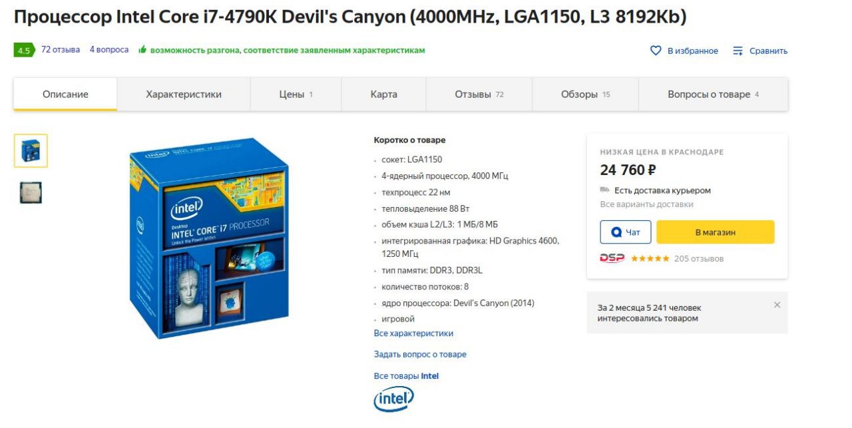Viewport: 852px width, 428px height.
Task: Click Задать вопрос о товаре link
Action: click(420, 355)
